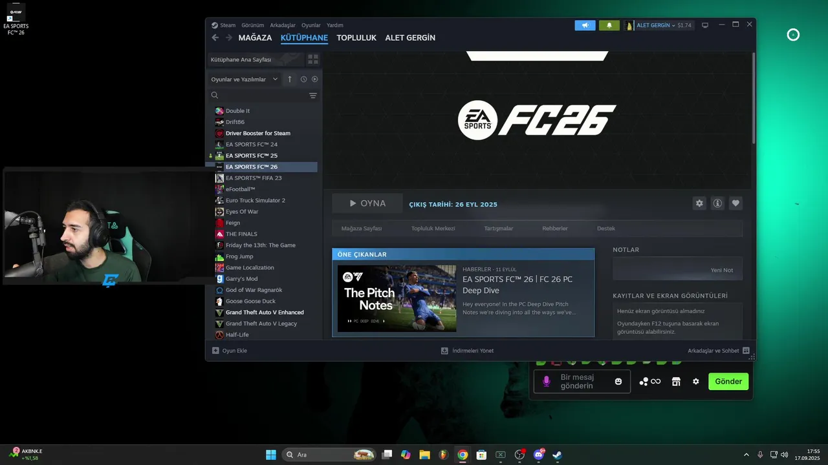828x465 pixels.
Task: Click the recent activity clock icon
Action: click(x=303, y=79)
